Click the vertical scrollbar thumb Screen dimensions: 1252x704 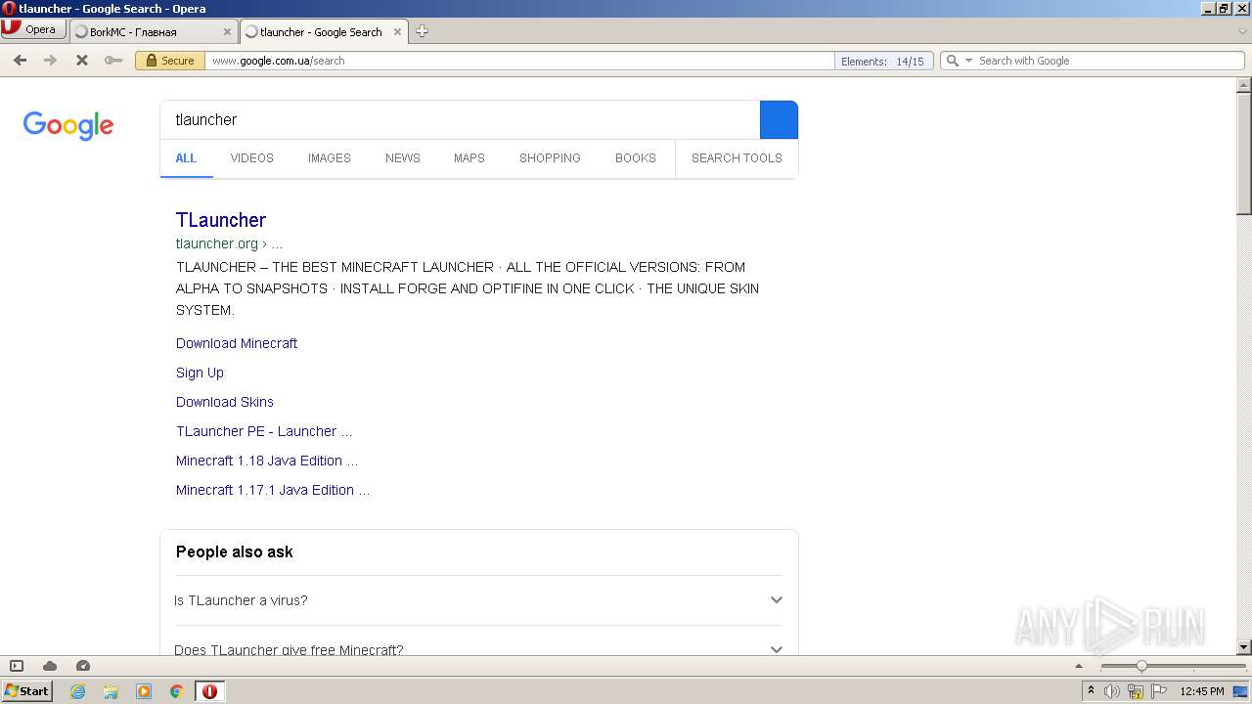[x=1243, y=154]
